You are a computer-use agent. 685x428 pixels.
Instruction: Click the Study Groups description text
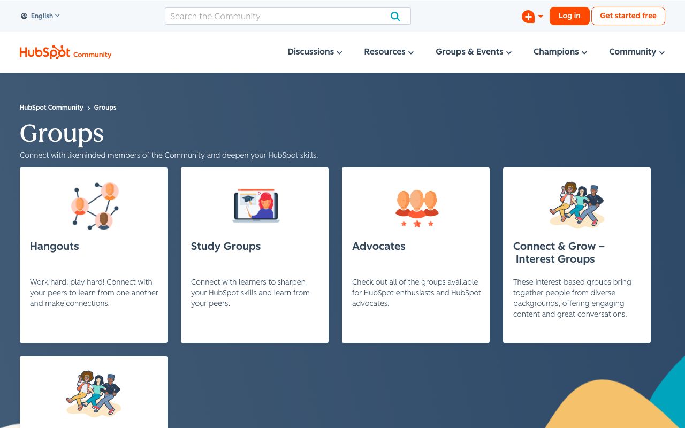pos(250,293)
